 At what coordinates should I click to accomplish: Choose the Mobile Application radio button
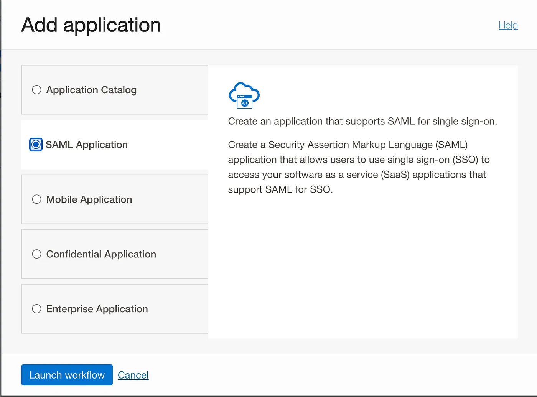point(36,199)
